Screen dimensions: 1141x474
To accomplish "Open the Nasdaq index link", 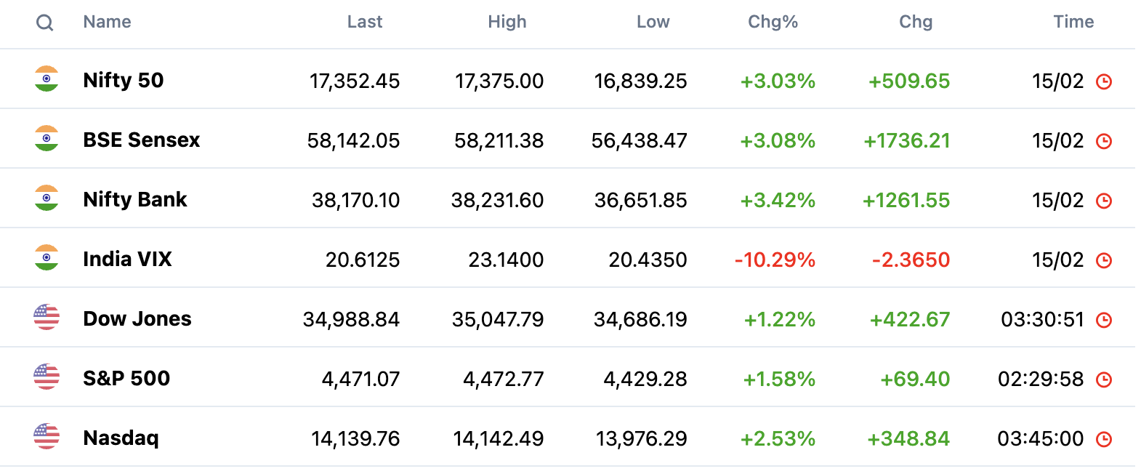I will click(121, 438).
